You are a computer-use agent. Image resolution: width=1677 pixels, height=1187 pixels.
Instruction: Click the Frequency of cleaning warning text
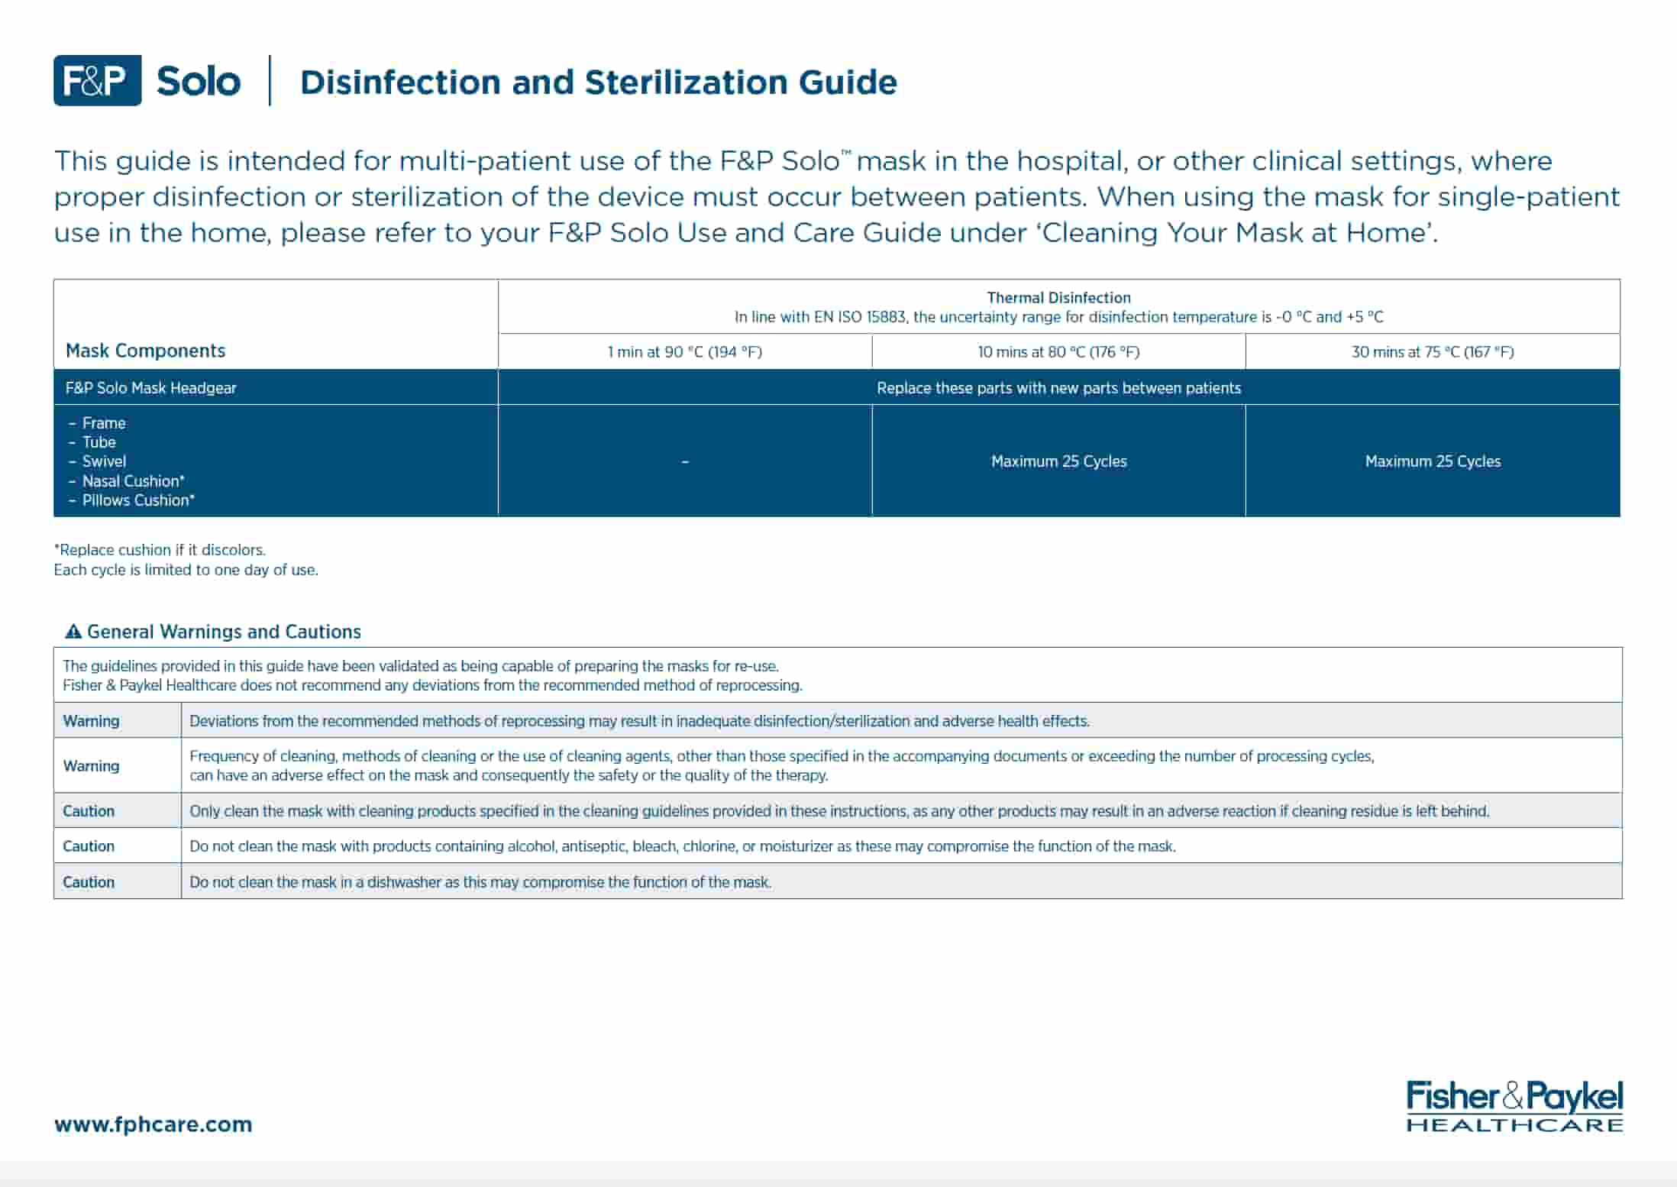pos(782,765)
